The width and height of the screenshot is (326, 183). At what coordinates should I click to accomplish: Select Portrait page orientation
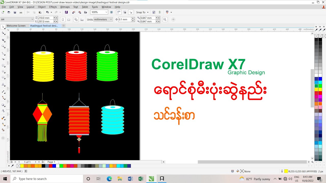coord(63,20)
